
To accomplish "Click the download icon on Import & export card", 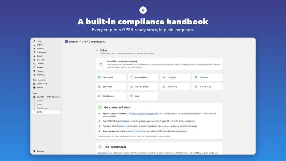I will pyautogui.click(x=131, y=87).
